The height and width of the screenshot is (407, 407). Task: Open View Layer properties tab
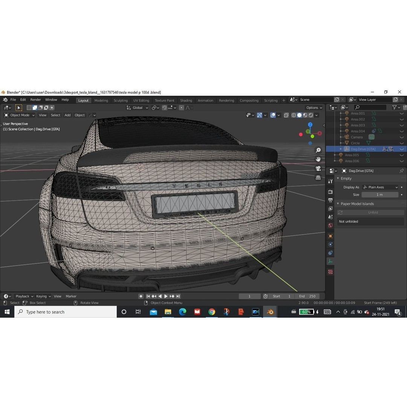[x=330, y=208]
